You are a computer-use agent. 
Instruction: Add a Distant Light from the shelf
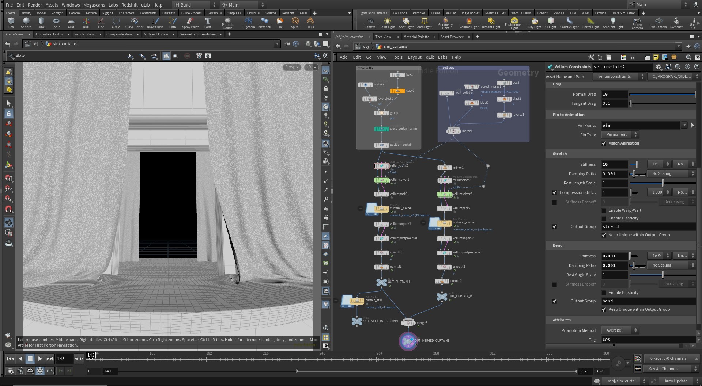click(491, 23)
